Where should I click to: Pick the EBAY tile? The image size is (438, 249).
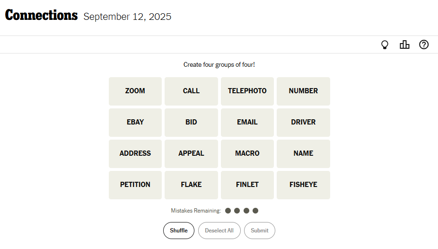pos(135,122)
